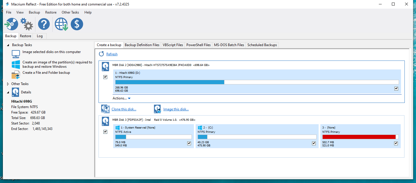416x183 pixels.
Task: Click the monitor icon for imaging selected disks
Action: 16,54
